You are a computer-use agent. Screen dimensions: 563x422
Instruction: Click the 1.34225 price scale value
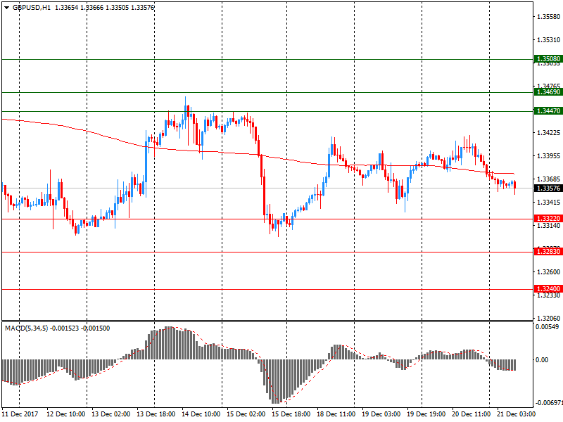[548, 133]
